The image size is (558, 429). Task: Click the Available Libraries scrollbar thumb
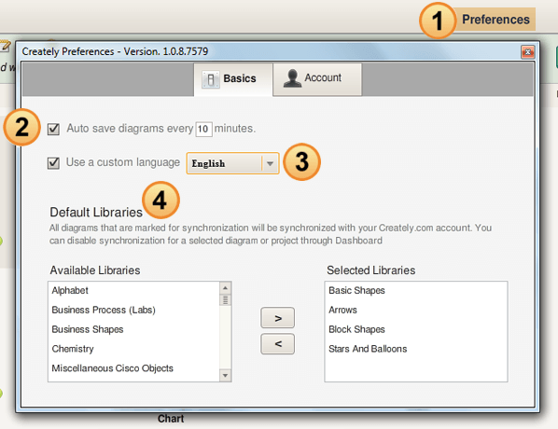pyautogui.click(x=225, y=300)
